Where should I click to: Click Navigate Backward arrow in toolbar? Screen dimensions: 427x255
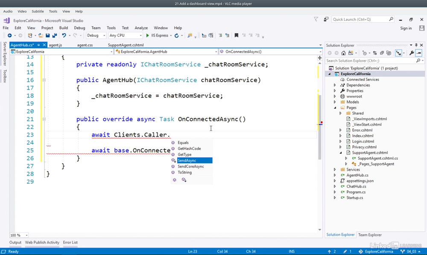(x=9, y=35)
